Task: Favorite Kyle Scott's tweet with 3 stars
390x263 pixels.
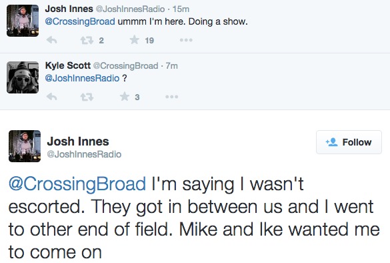Action: [125, 96]
